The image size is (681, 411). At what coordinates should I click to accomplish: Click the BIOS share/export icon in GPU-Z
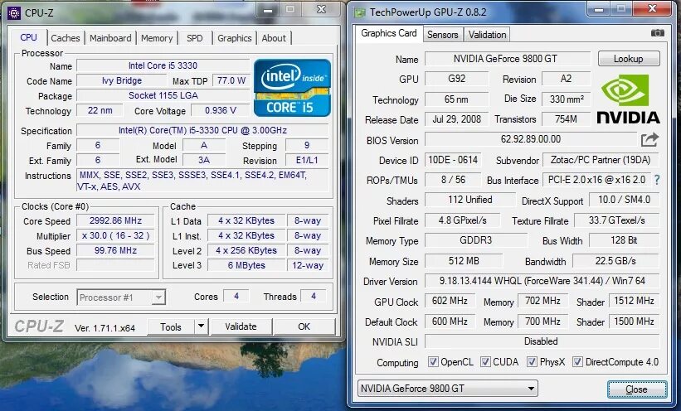pos(649,140)
